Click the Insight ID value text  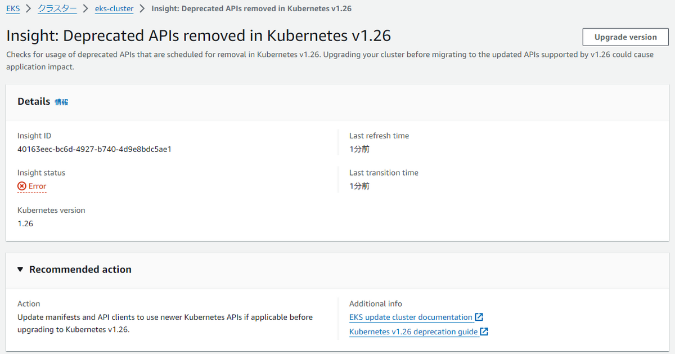tap(94, 149)
